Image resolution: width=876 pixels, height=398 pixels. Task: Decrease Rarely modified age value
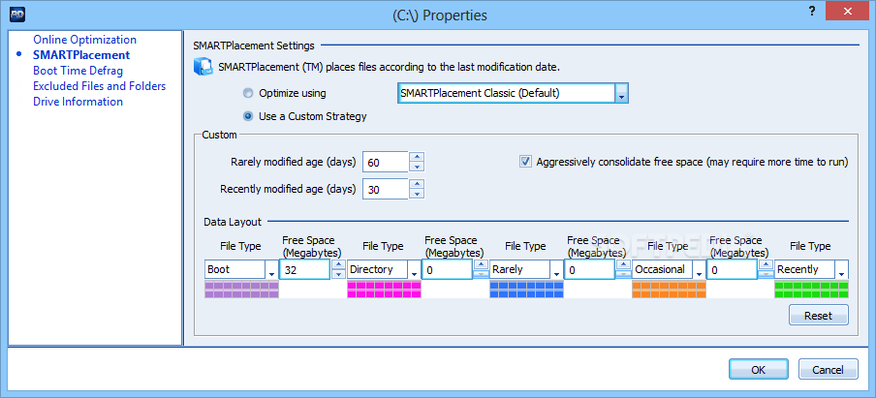(417, 167)
